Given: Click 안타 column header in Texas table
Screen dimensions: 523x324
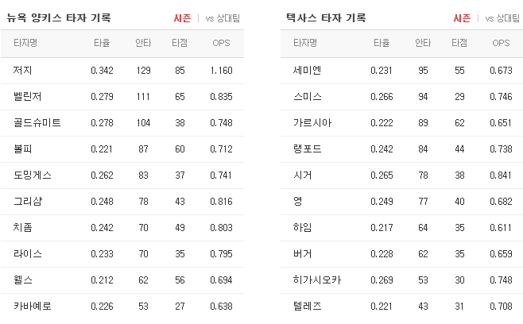Looking at the screenshot, I should (x=423, y=43).
